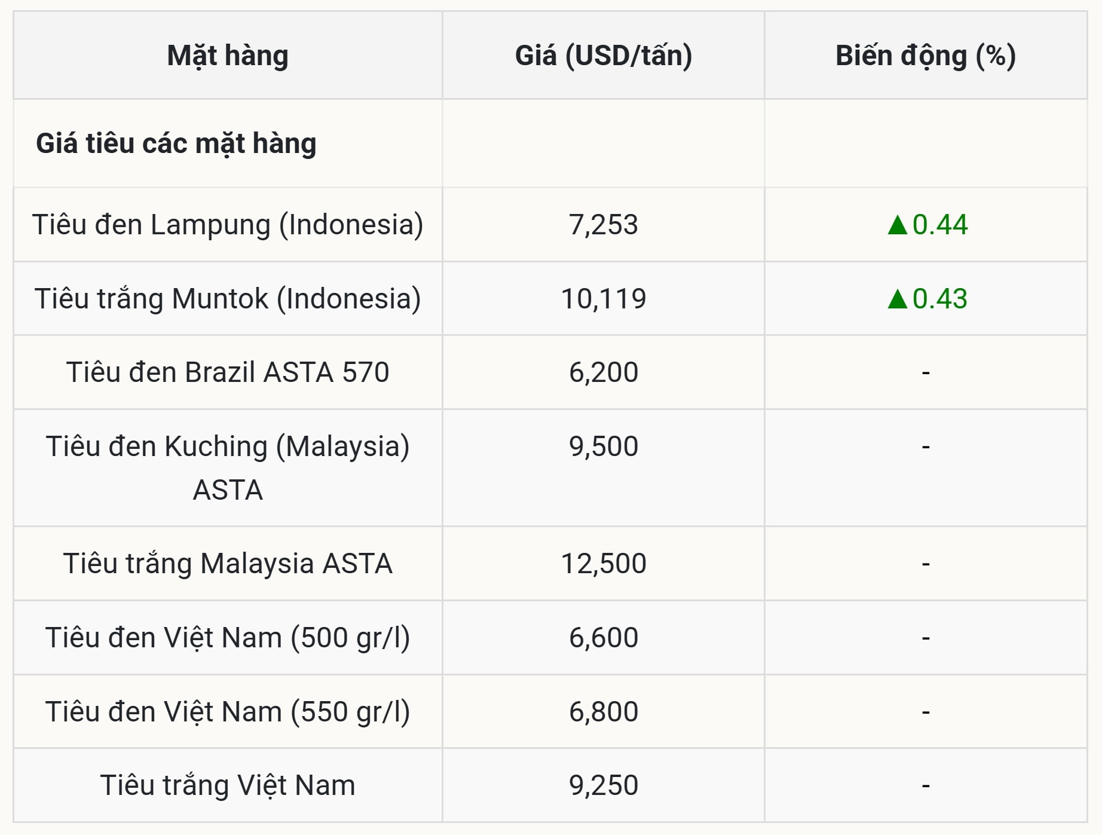The width and height of the screenshot is (1102, 835).
Task: Click the price value 7,253
Action: click(x=604, y=225)
